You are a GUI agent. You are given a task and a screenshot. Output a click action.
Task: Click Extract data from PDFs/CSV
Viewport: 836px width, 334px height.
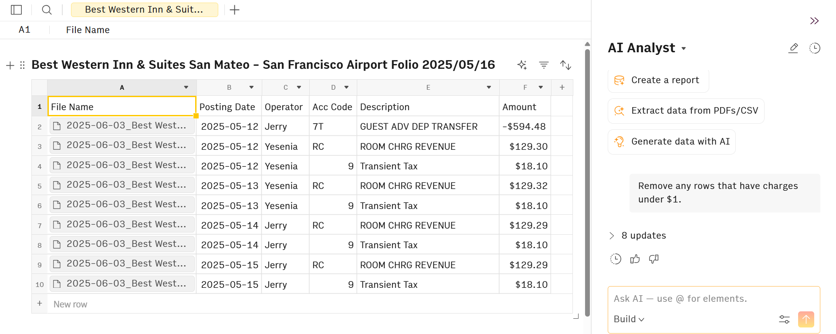click(686, 111)
